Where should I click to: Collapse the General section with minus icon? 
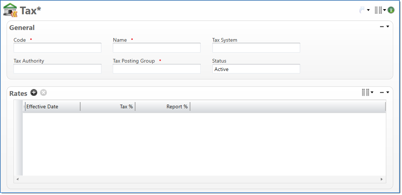pos(382,27)
